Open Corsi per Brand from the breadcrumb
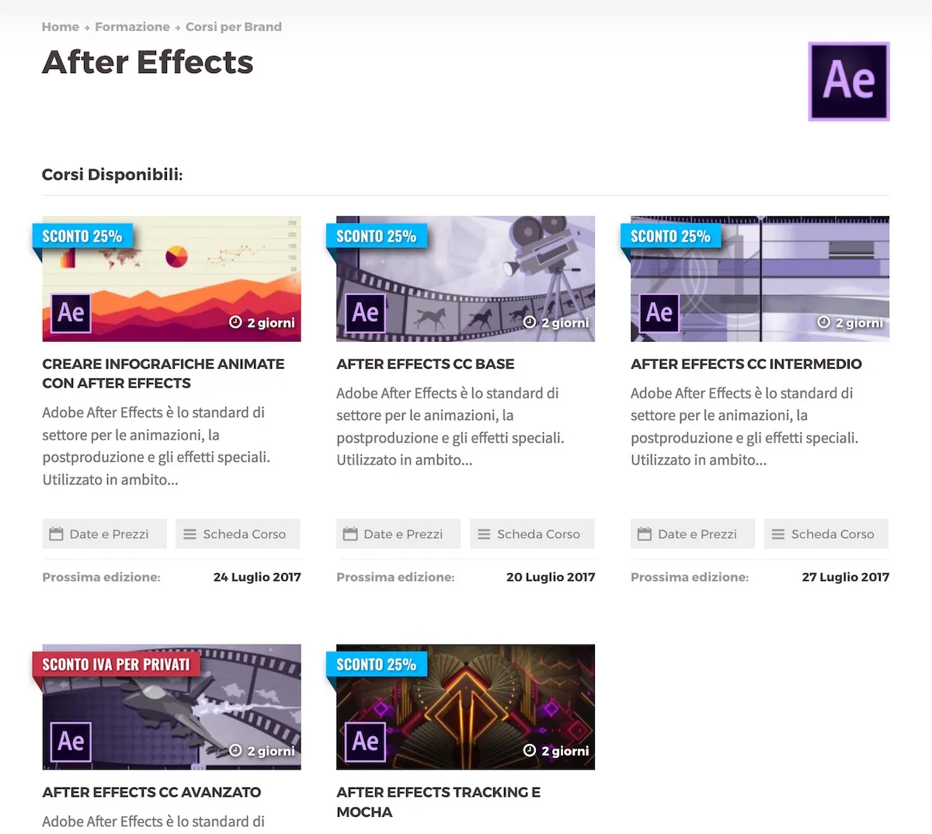Screen dimensions: 932x834 233,26
